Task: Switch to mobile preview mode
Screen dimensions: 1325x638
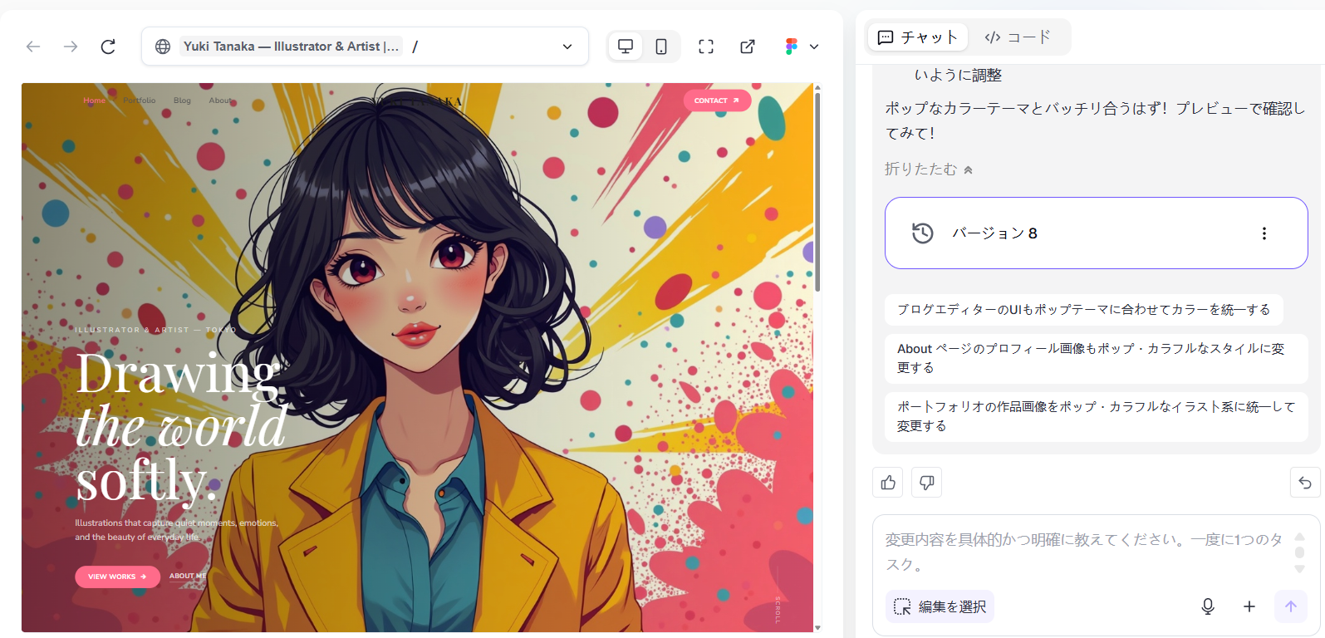Action: tap(661, 47)
